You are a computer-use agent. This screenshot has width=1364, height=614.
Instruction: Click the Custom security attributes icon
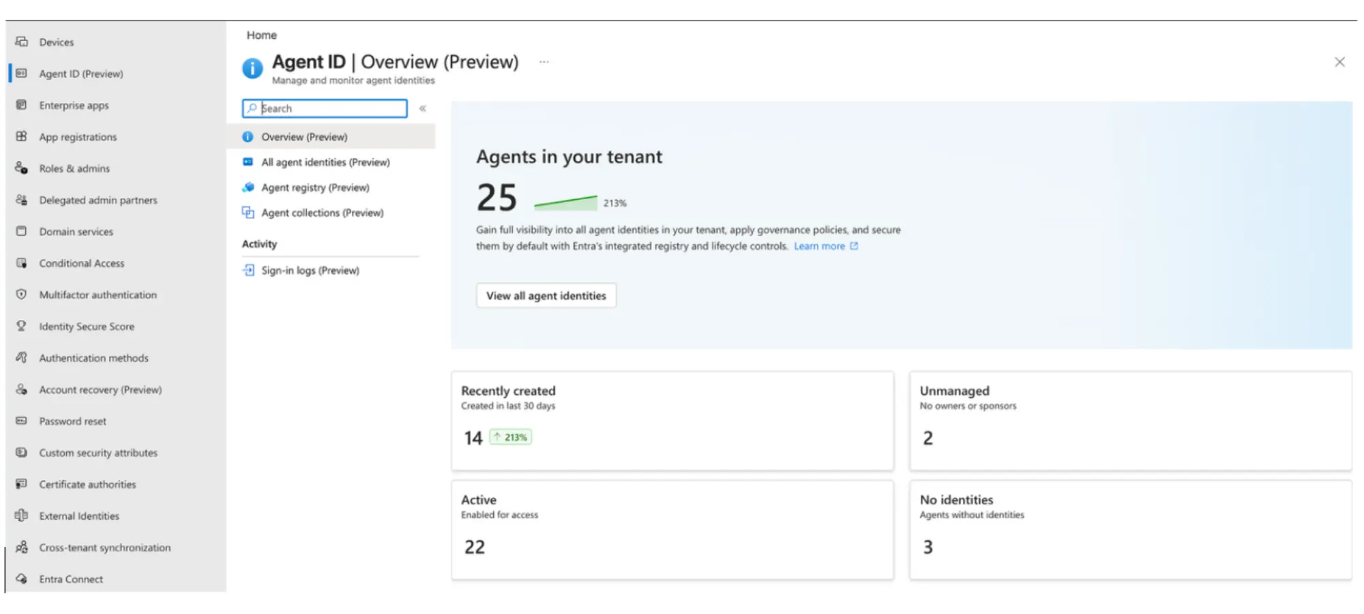click(22, 452)
